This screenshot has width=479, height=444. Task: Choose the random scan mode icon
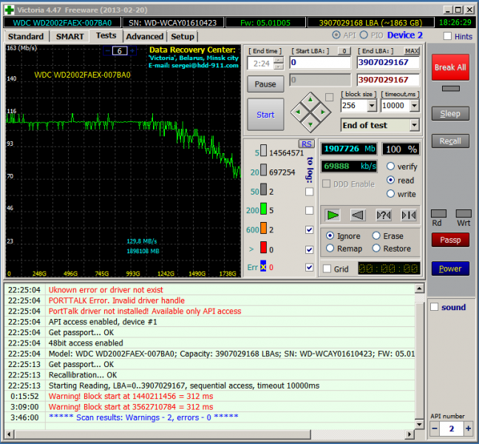click(382, 215)
